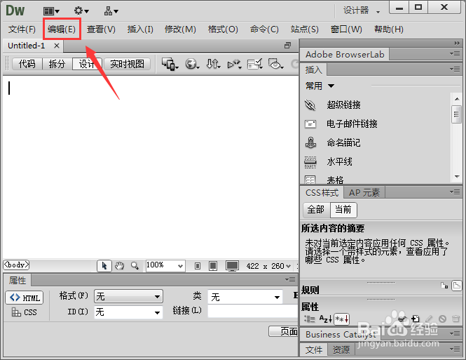The height and width of the screenshot is (360, 466).
Task: Open the preview in browser globe icon
Action: pyautogui.click(x=192, y=64)
